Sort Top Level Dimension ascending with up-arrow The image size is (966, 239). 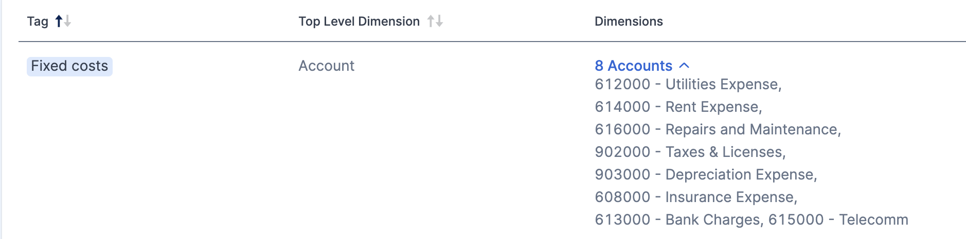(x=431, y=21)
